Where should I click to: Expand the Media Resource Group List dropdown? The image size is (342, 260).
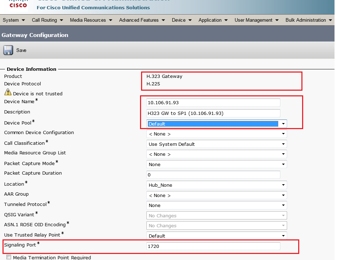click(217, 154)
